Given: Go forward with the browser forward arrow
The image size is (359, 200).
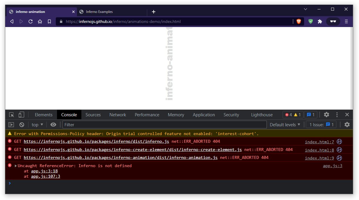Looking at the screenshot, I should point(21,21).
